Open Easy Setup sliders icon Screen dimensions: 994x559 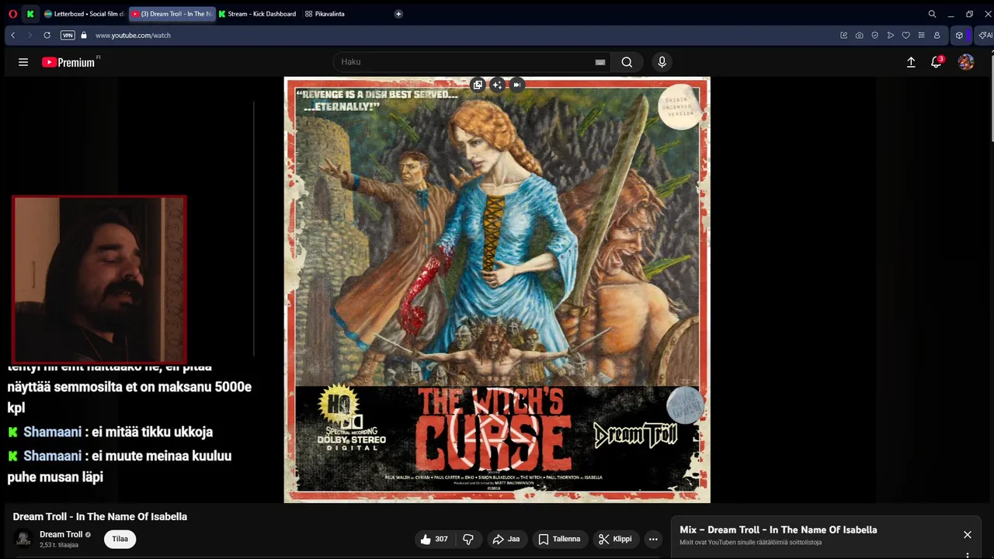click(x=921, y=35)
